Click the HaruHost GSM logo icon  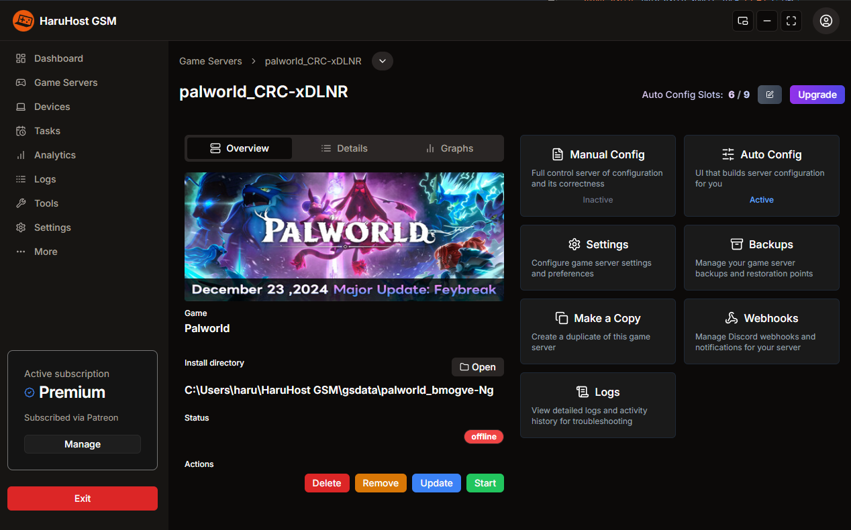[x=23, y=21]
